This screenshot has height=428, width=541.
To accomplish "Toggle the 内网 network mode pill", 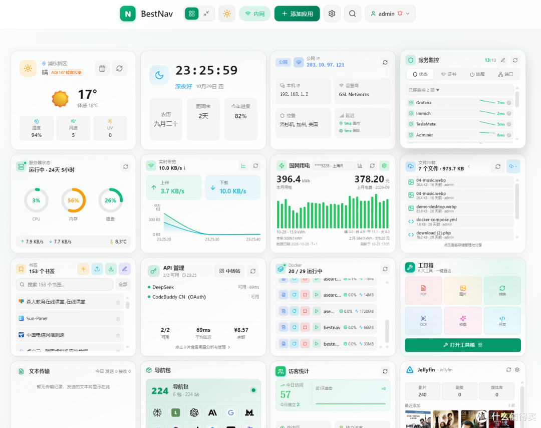I will [254, 14].
